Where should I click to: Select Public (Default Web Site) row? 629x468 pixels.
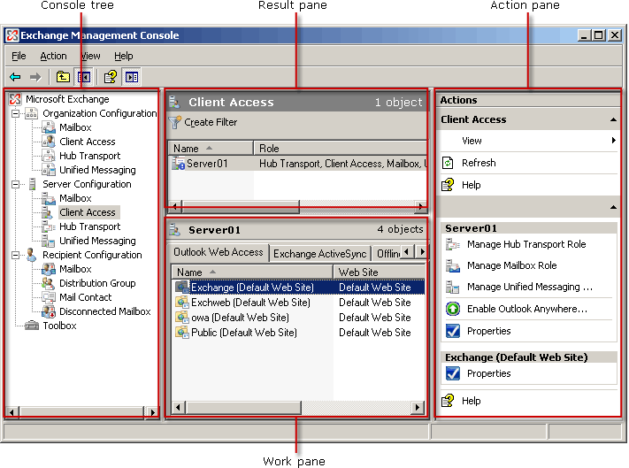coord(299,333)
